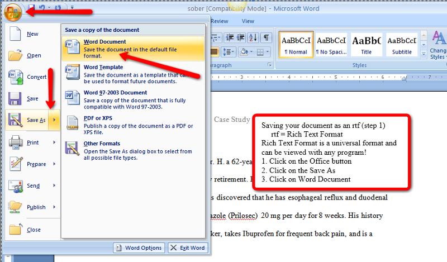This screenshot has width=447, height=262.
Task: Click the Word Options button
Action: tap(139, 247)
